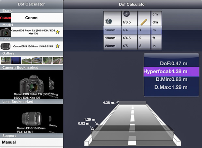
Task: Pick in on the unit wheel
Action: coord(154,46)
